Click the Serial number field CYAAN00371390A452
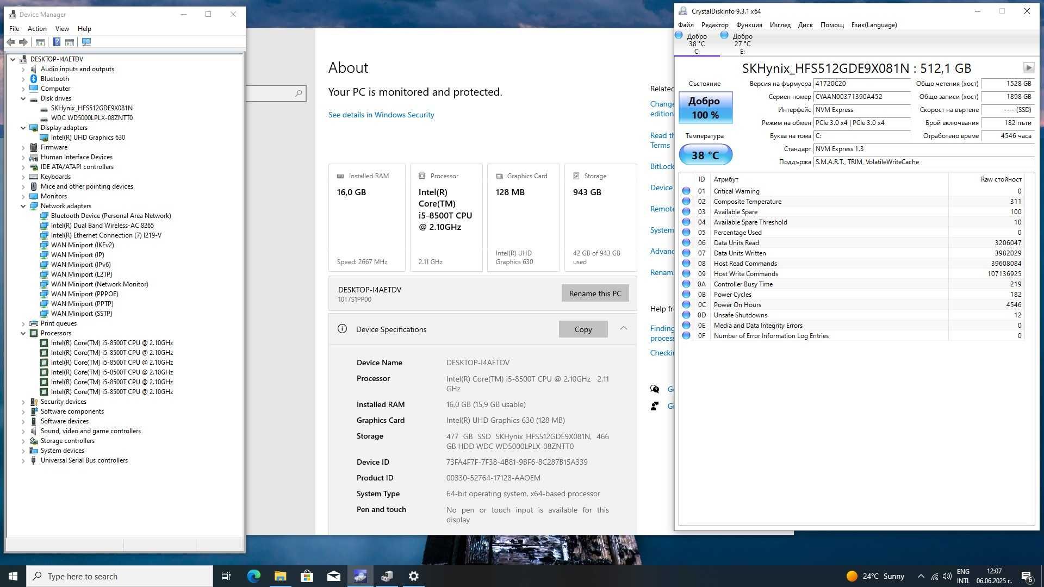The width and height of the screenshot is (1044, 587). (862, 97)
